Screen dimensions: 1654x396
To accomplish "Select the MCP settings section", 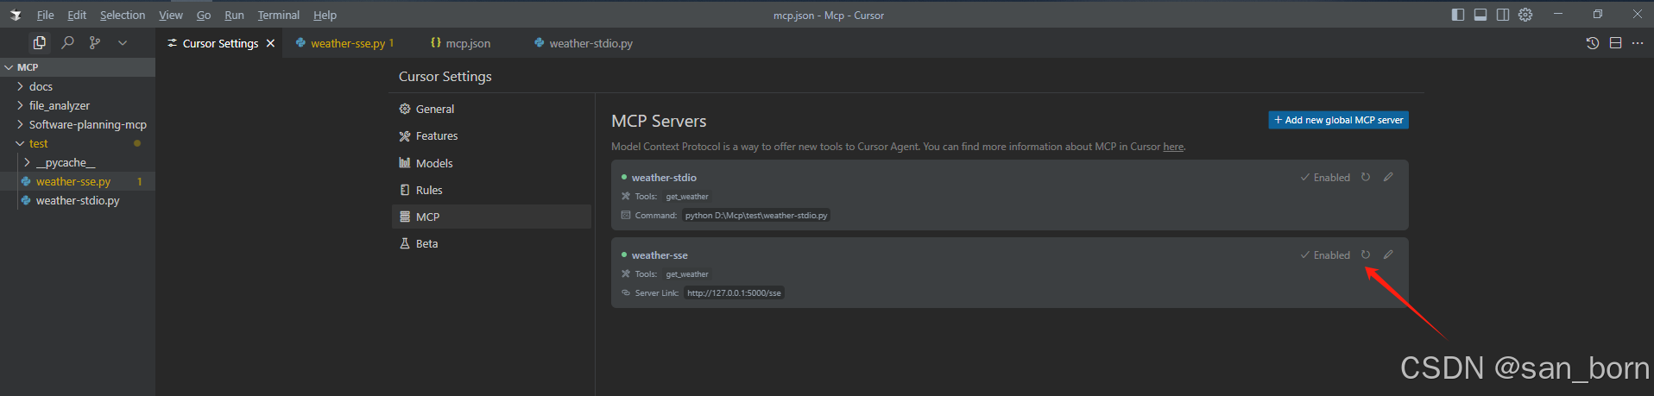I will 491,217.
